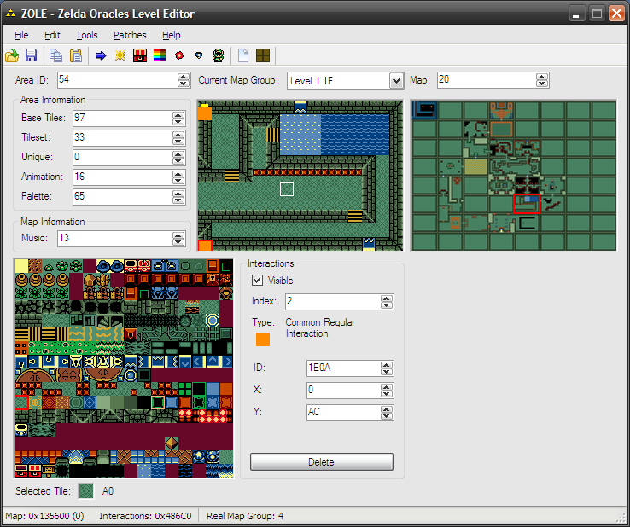
Task: Open the Tools menu
Action: pyautogui.click(x=86, y=35)
